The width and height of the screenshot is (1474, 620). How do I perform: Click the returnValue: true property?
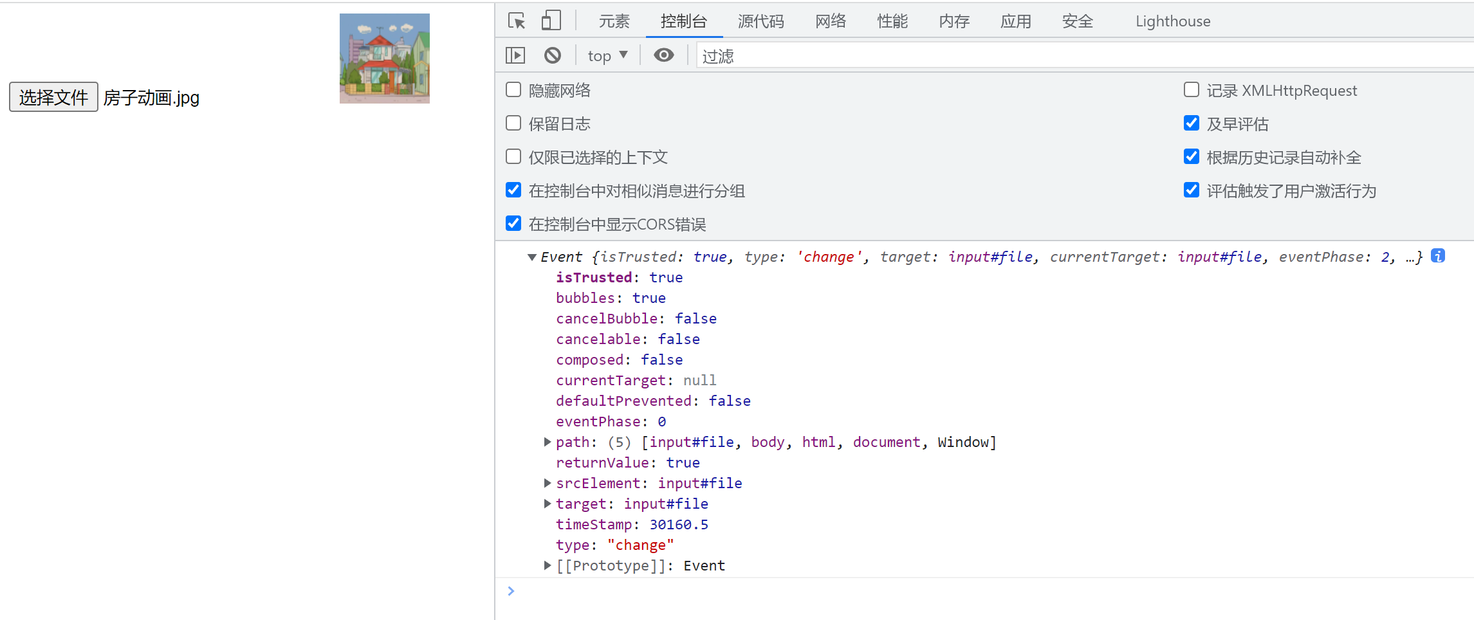pyautogui.click(x=628, y=462)
